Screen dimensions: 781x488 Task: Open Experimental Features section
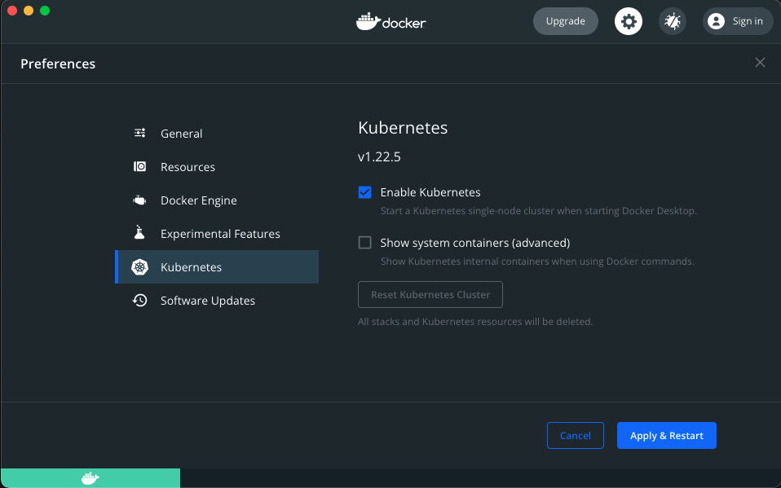tap(217, 234)
